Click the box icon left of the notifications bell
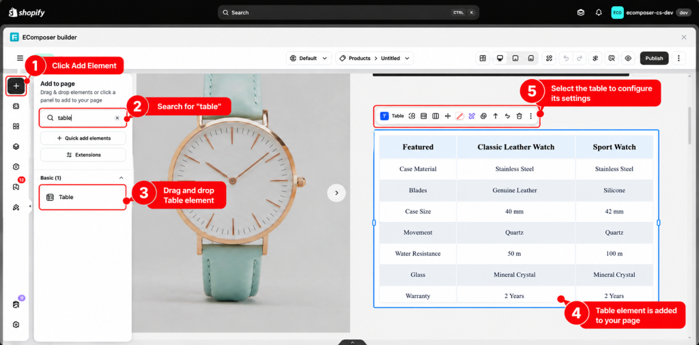Screen dimensions: 699x345 tap(580, 12)
